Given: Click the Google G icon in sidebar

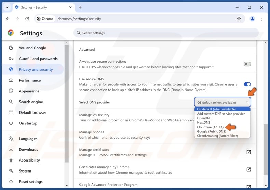Looking at the screenshot, I should pyautogui.click(x=11, y=48).
